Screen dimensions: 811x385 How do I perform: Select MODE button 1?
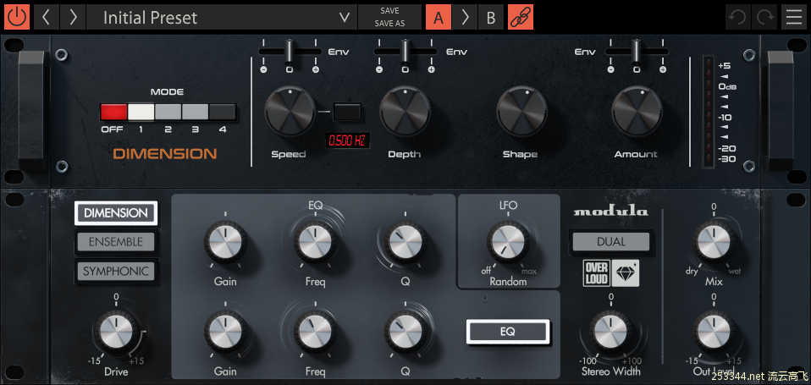point(141,112)
